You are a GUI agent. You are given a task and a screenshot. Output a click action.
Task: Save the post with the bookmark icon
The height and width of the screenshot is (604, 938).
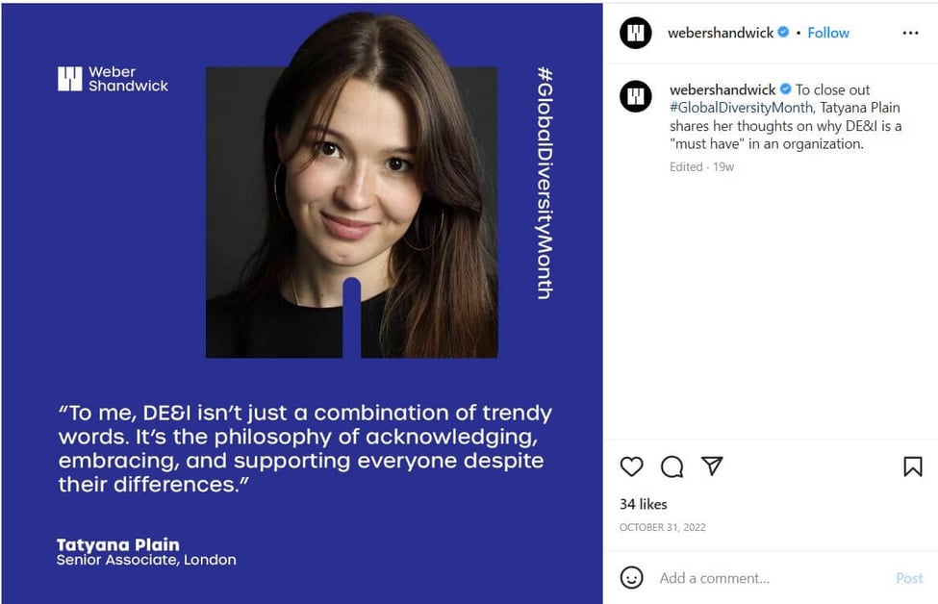click(x=915, y=466)
